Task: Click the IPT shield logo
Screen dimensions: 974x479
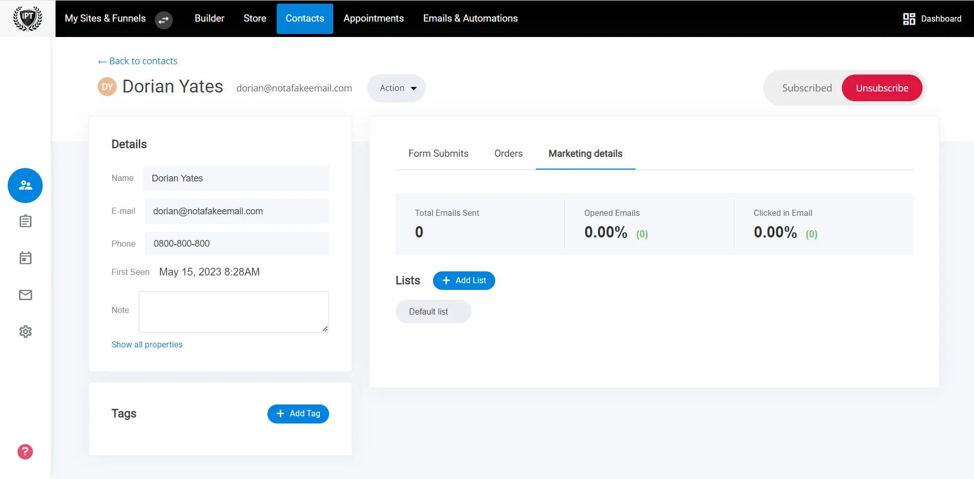Action: pos(27,19)
